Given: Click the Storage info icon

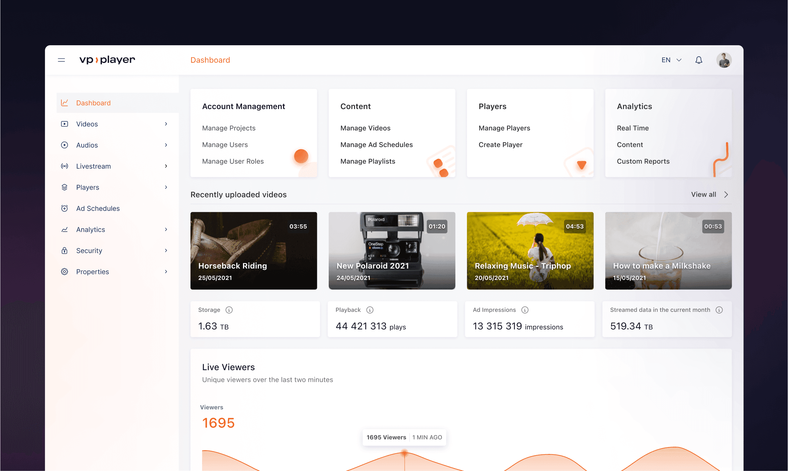Looking at the screenshot, I should (229, 310).
